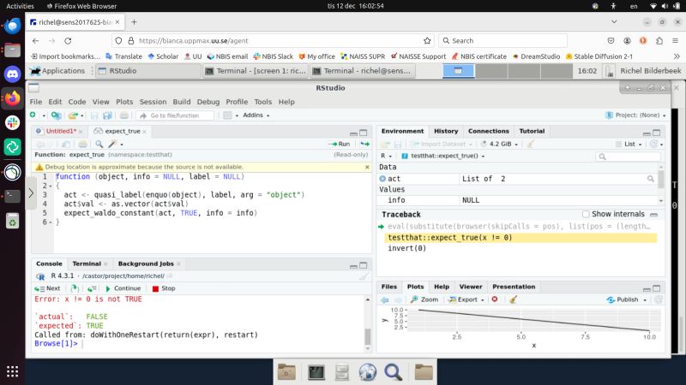Select testthat::expect_true(x != 0) traceback row
Viewport: 686px width, 385px height.
tap(521, 238)
